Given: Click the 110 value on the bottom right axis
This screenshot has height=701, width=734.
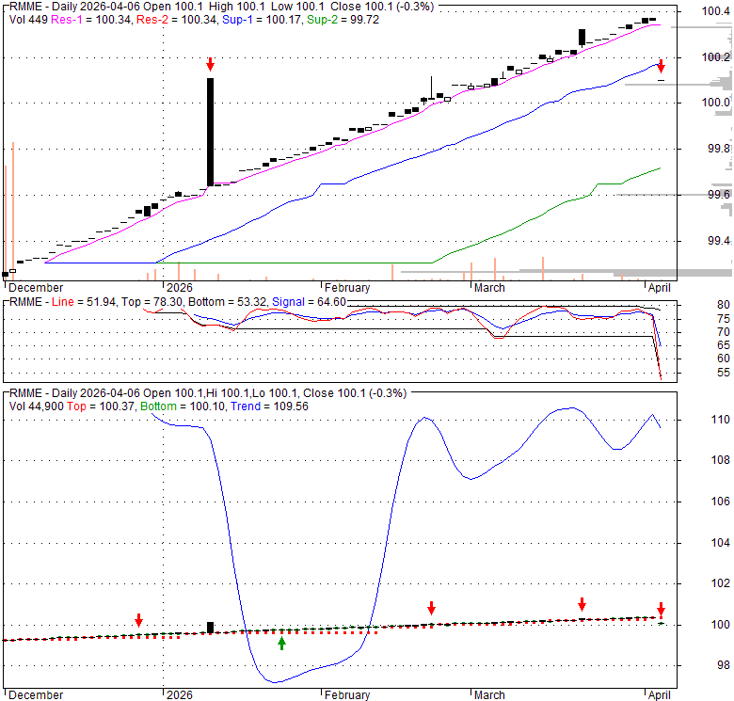Looking at the screenshot, I should pyautogui.click(x=721, y=420).
